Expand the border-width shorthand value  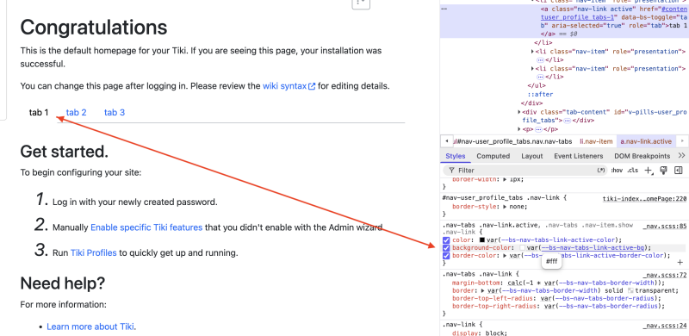click(506, 179)
